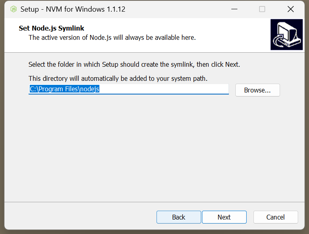This screenshot has height=234, width=309.
Task: Go back with the Back button
Action: [x=179, y=217]
